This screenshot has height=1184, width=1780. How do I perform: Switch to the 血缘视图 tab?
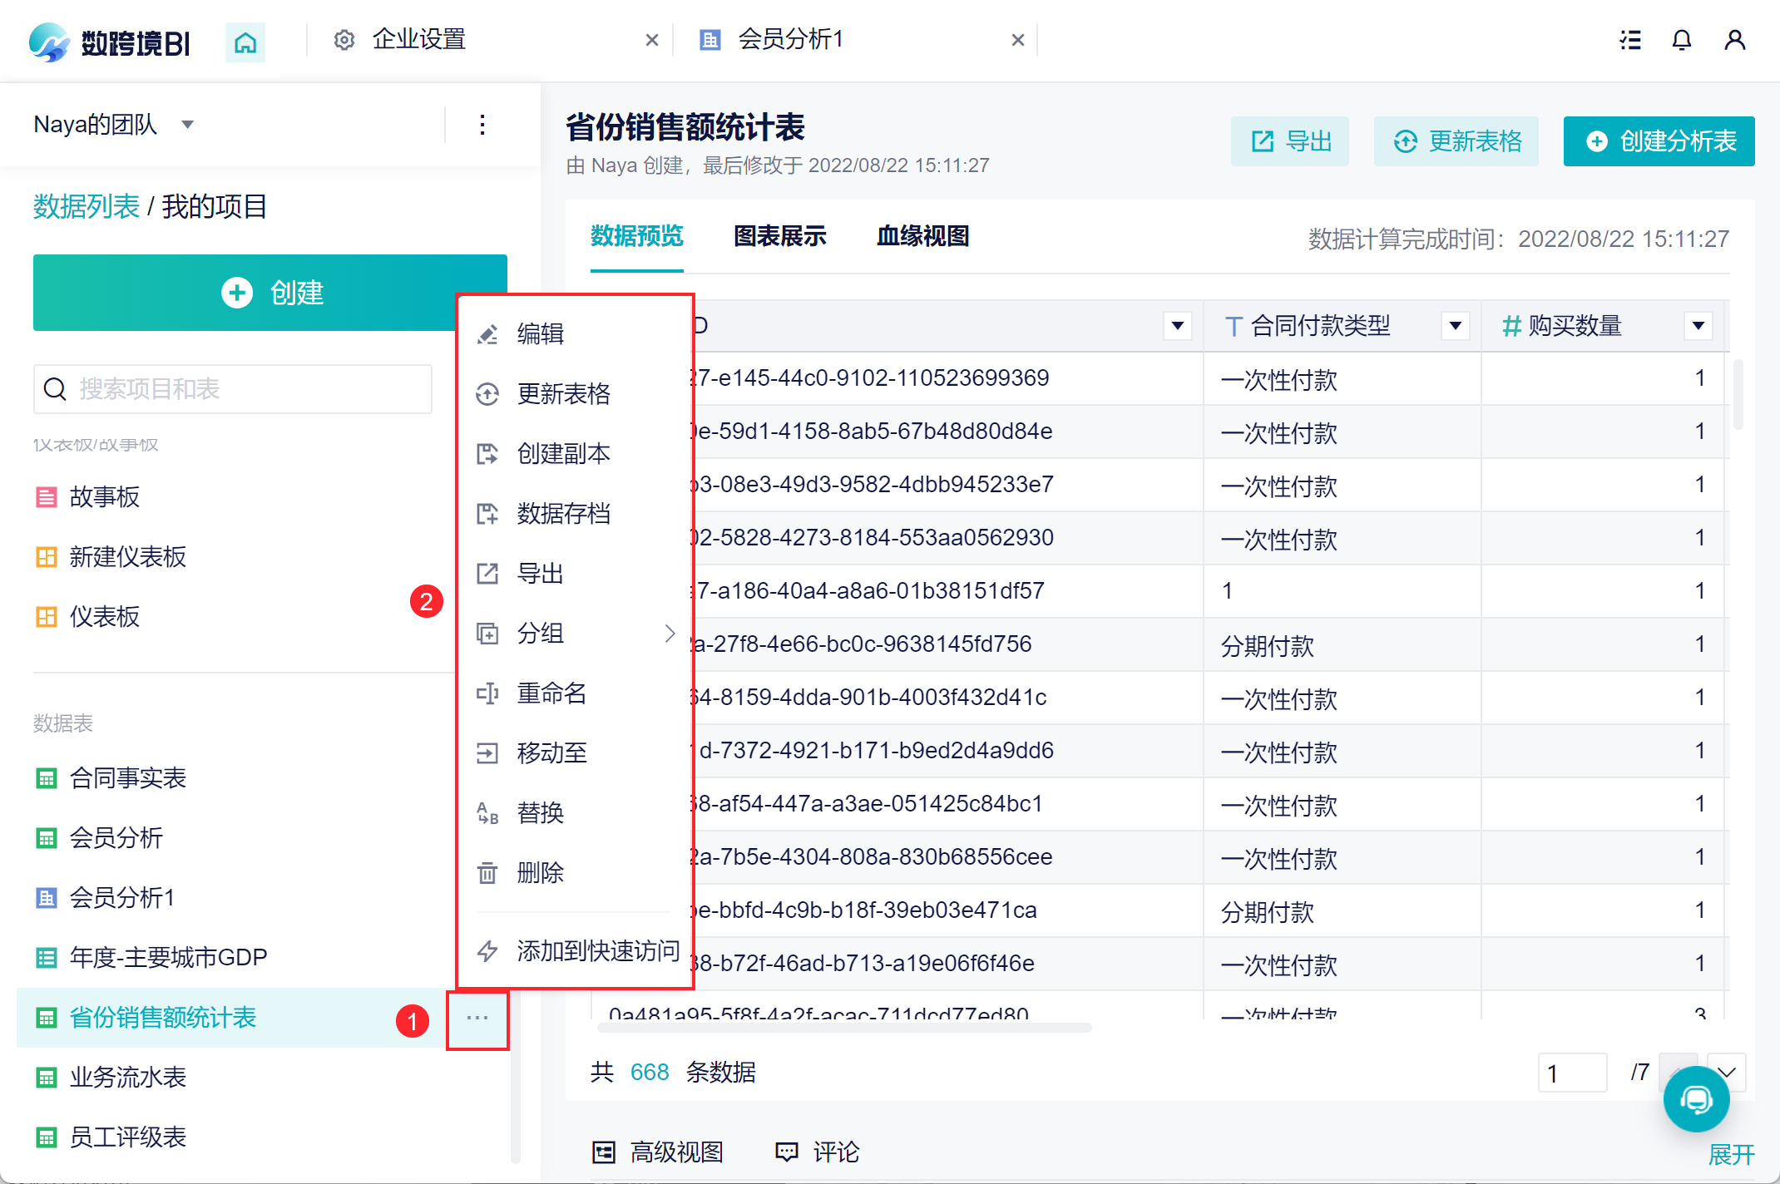[x=922, y=236]
